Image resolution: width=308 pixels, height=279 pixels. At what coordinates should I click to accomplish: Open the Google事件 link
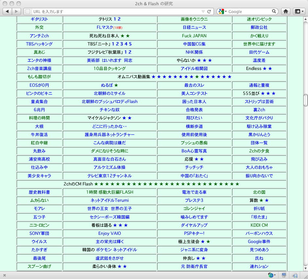(x=259, y=241)
